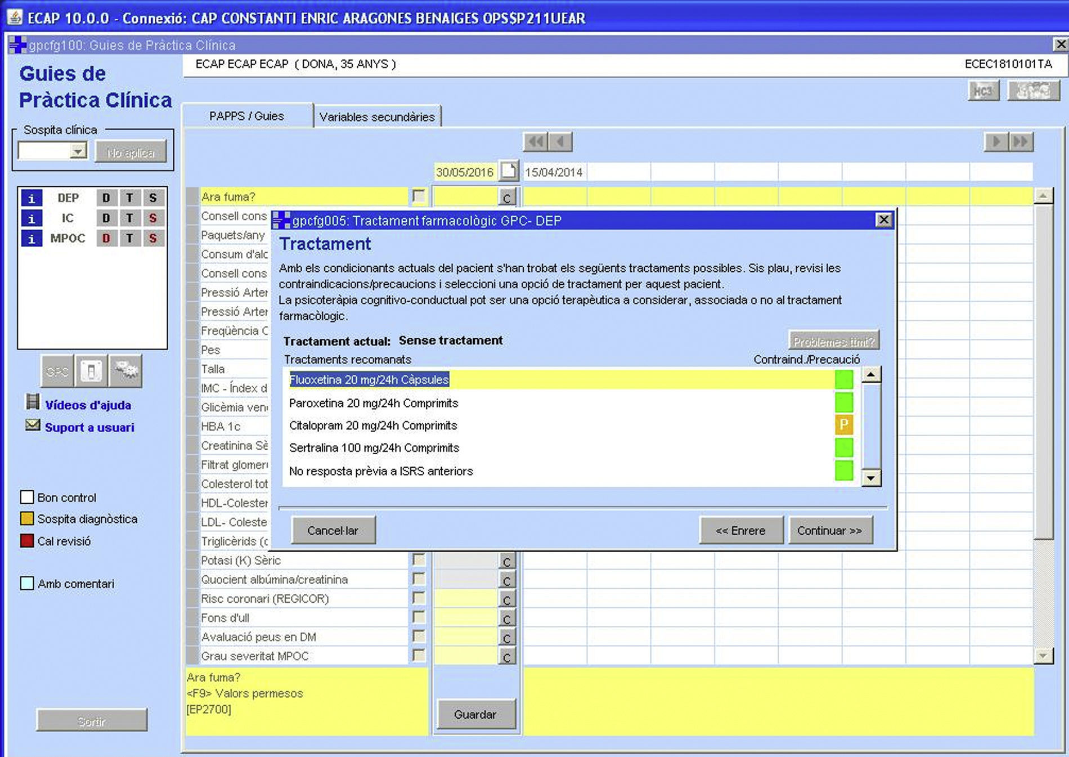The image size is (1069, 757).
Task: Open the Sospita clínica dropdown
Action: coord(78,151)
